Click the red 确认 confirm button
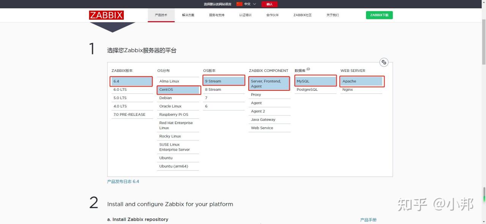The image size is (486, 224). pos(270,4)
